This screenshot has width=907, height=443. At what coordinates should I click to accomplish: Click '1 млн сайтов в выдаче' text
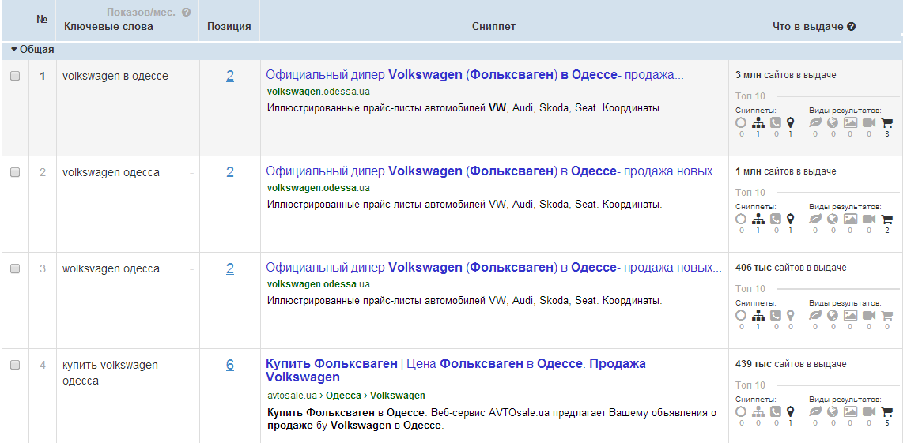point(785,171)
